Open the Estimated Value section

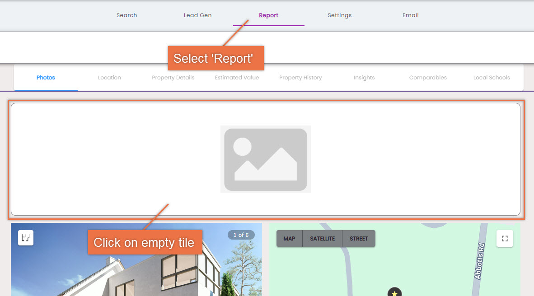click(x=237, y=78)
